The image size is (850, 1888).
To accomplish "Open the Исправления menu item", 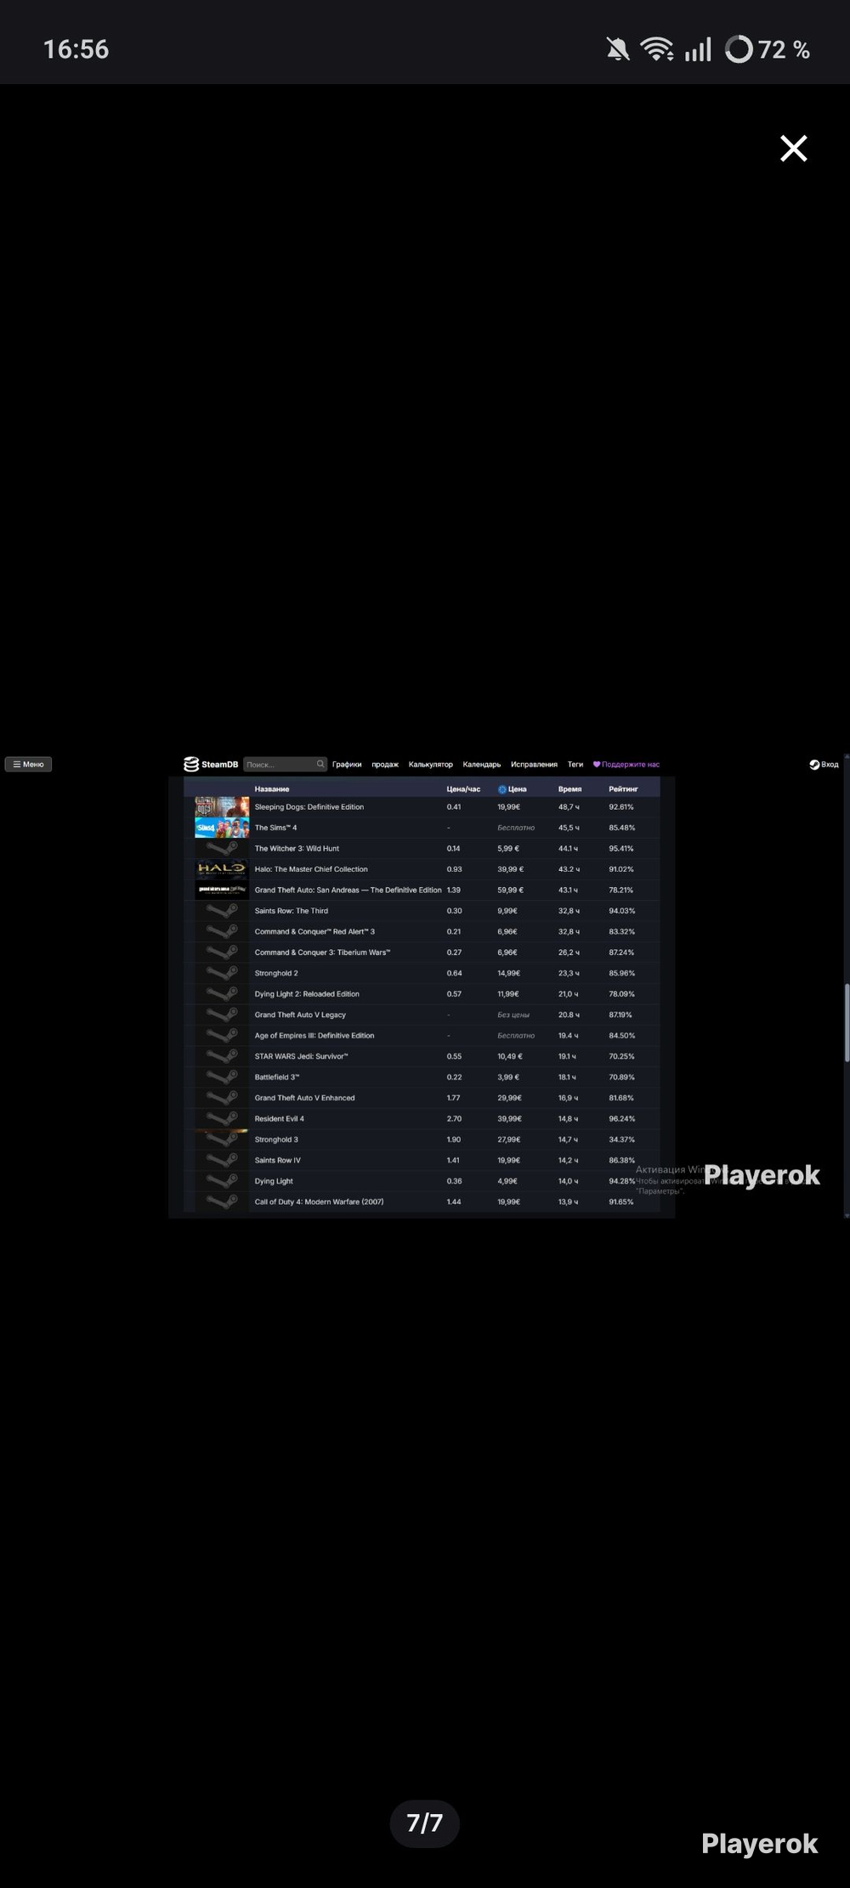I will pyautogui.click(x=534, y=764).
